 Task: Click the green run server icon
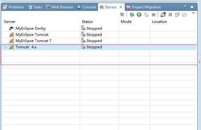(139, 15)
